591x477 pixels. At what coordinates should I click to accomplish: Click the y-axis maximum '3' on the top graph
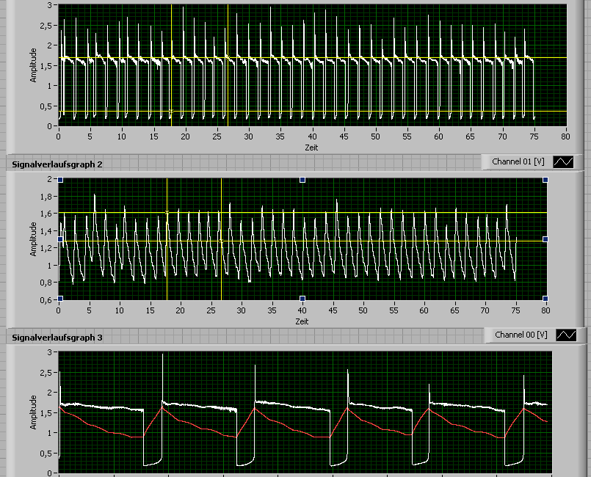(50, 5)
